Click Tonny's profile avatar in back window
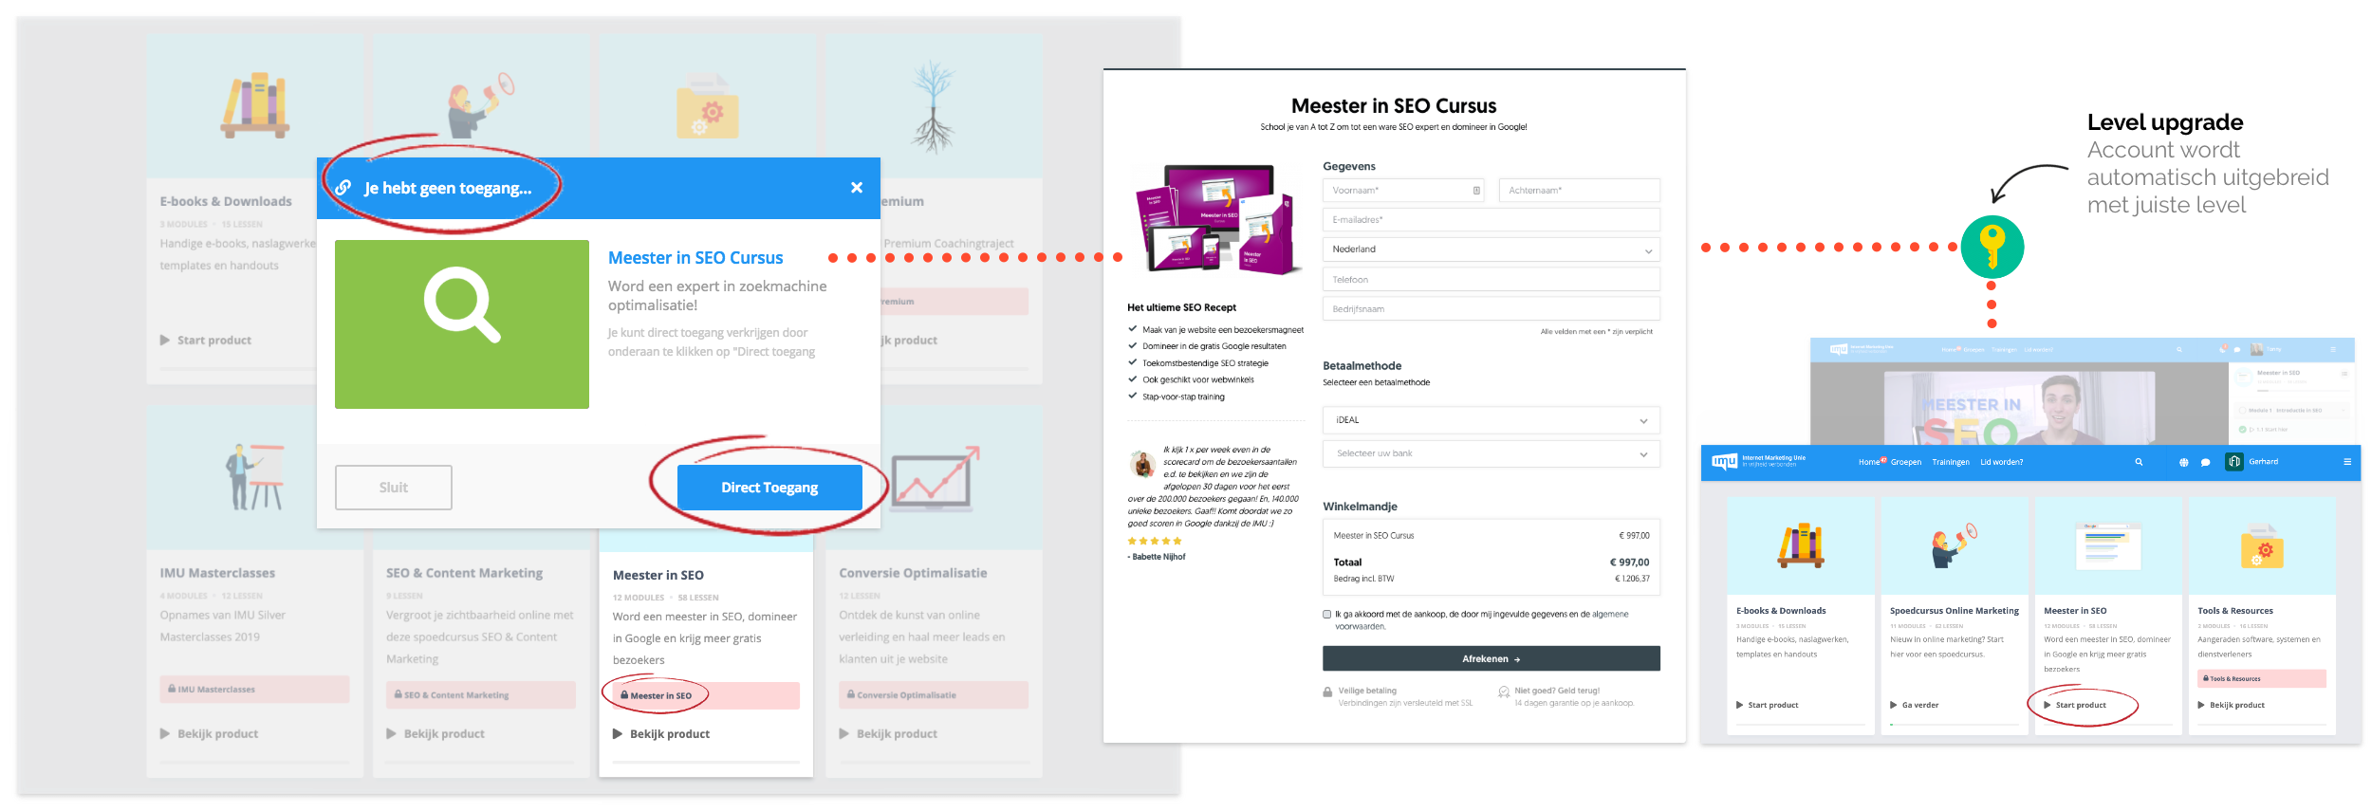Viewport: 2372px width, 812px height. click(x=2256, y=349)
